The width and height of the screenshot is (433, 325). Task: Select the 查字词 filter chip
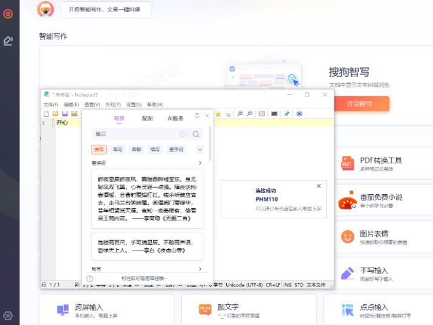(176, 149)
